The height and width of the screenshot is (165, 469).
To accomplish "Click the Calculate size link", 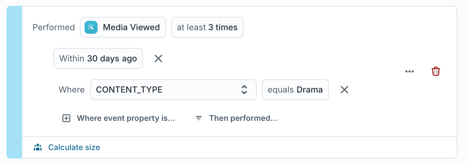I will 74,147.
